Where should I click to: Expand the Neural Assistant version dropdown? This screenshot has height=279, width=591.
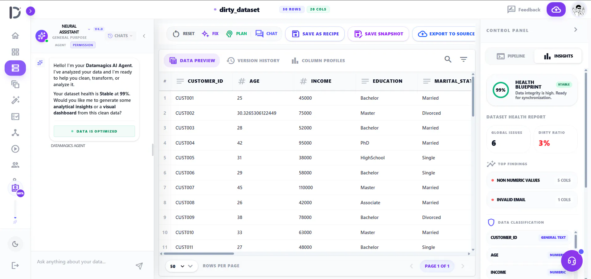[x=89, y=29]
